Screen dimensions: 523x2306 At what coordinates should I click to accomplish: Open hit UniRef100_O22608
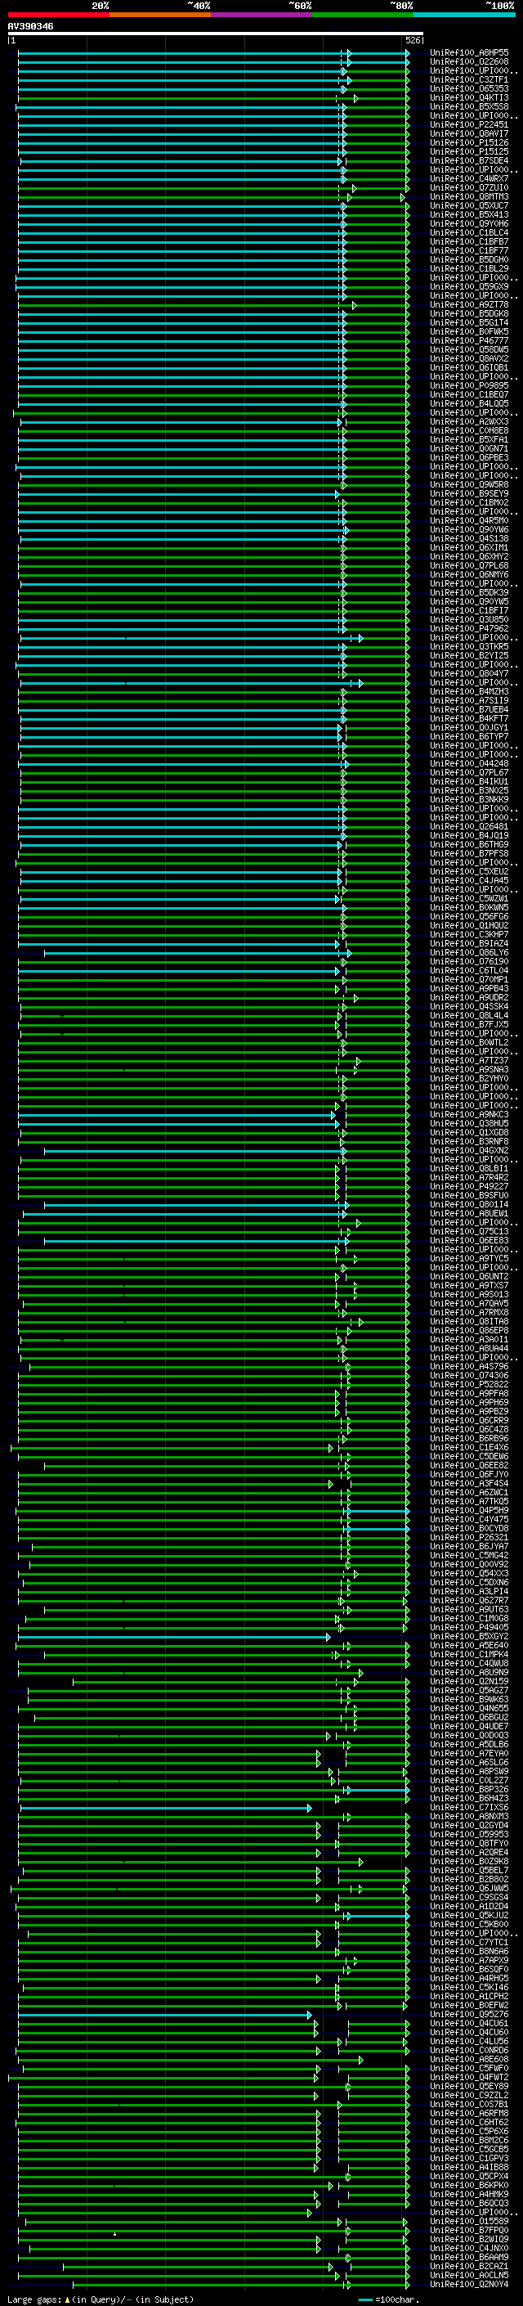click(469, 62)
